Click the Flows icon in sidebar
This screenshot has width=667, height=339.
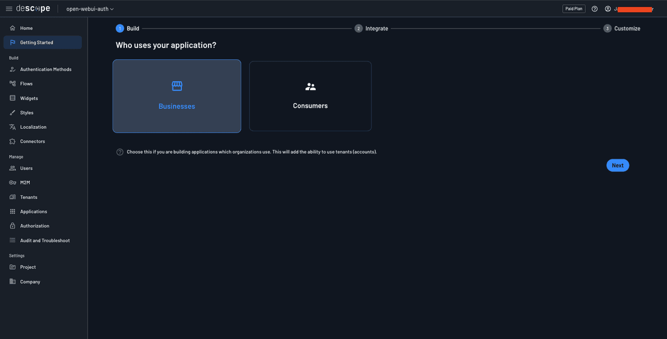click(13, 83)
